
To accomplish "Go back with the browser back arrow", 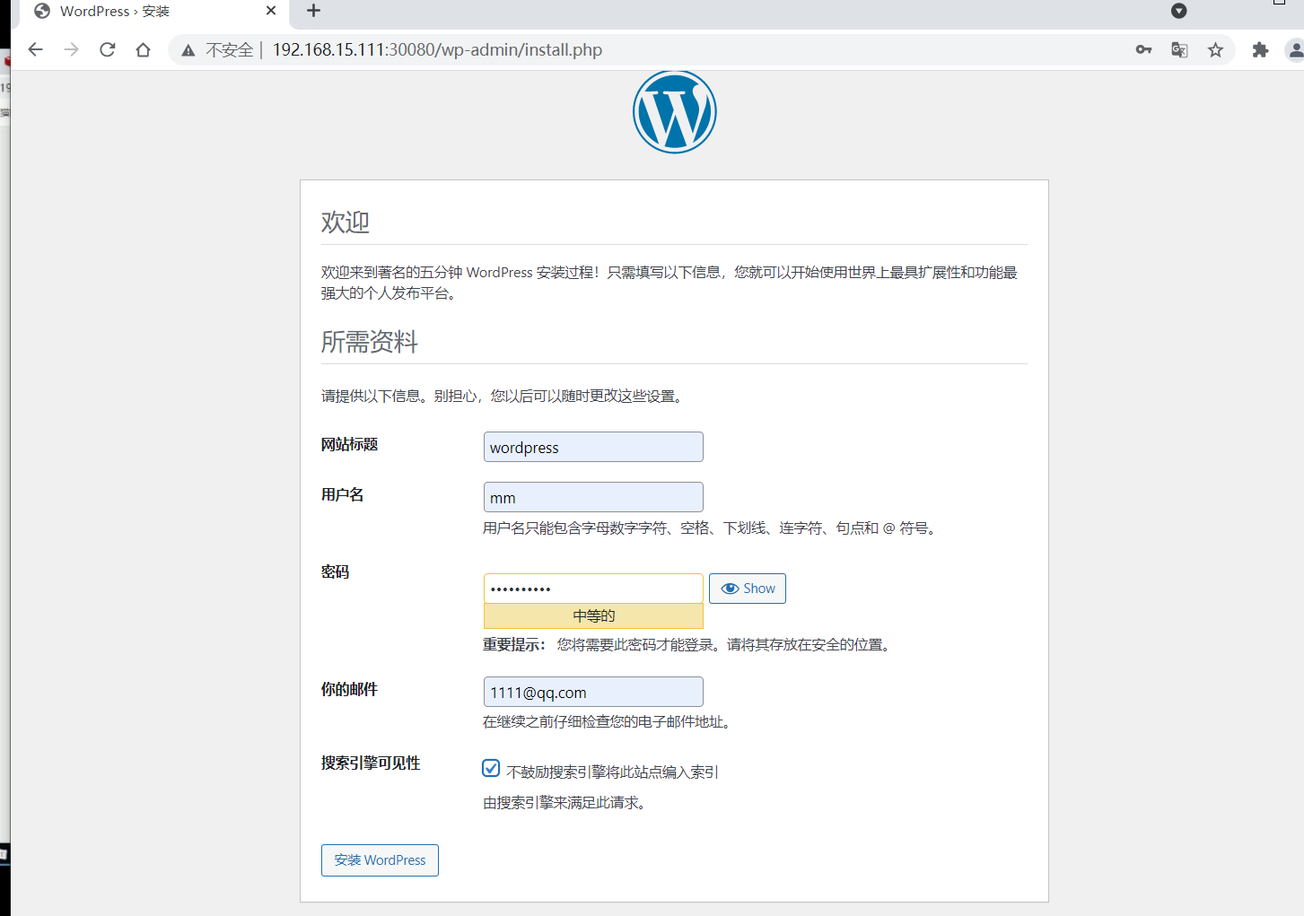I will [35, 49].
